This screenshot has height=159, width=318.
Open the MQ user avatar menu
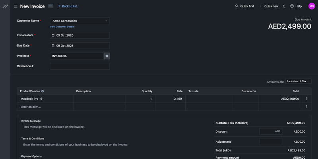[312, 6]
